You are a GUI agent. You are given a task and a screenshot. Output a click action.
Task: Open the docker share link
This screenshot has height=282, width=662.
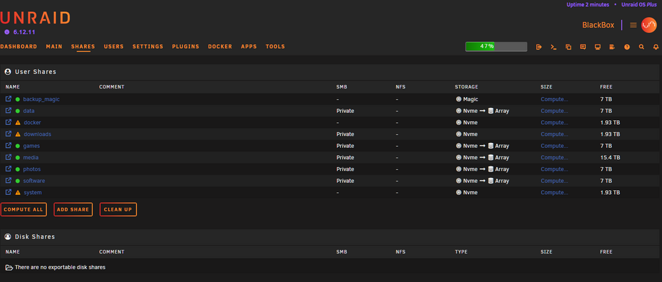point(32,122)
